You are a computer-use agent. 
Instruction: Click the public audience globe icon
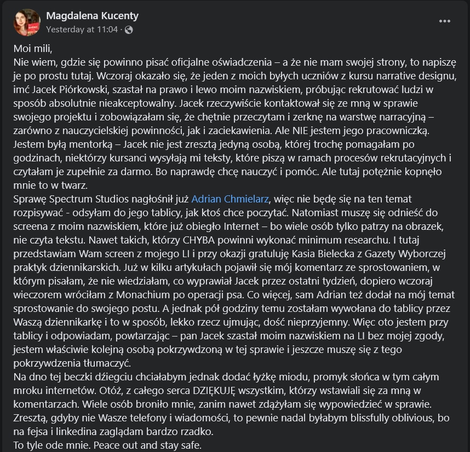[129, 30]
